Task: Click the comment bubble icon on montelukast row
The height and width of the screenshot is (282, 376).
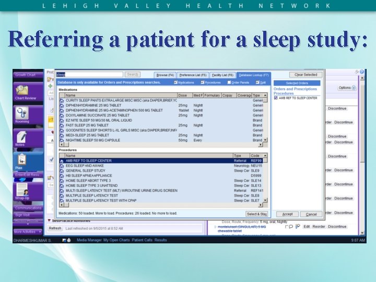Action: click(x=291, y=227)
